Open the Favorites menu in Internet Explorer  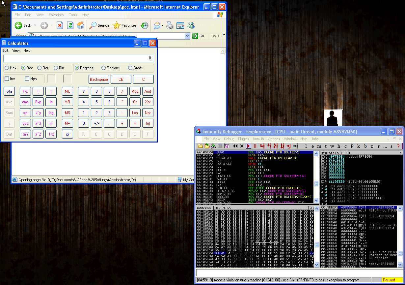tap(56, 15)
